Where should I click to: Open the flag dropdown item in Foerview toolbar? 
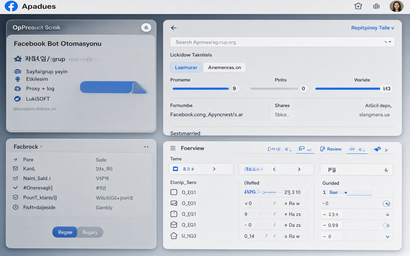coord(305,149)
